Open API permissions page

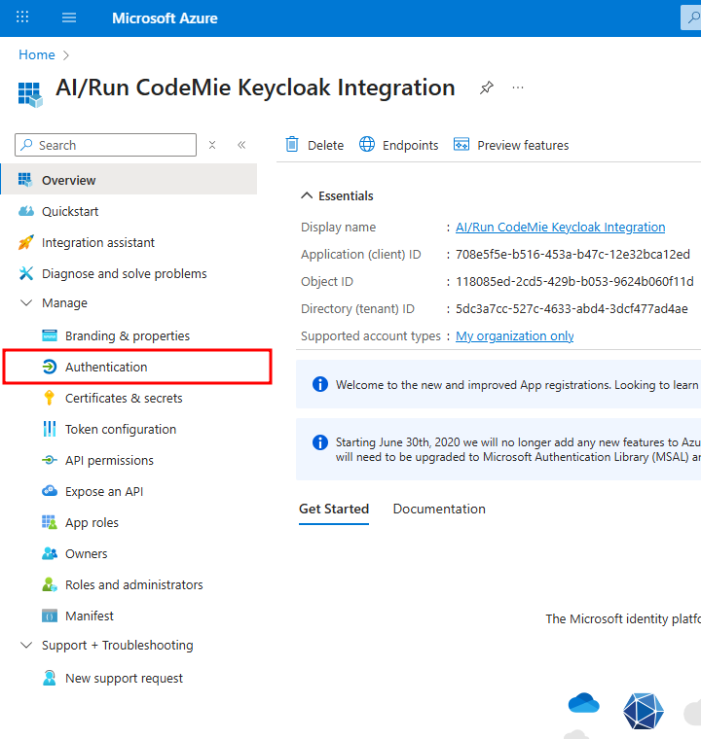coord(109,461)
